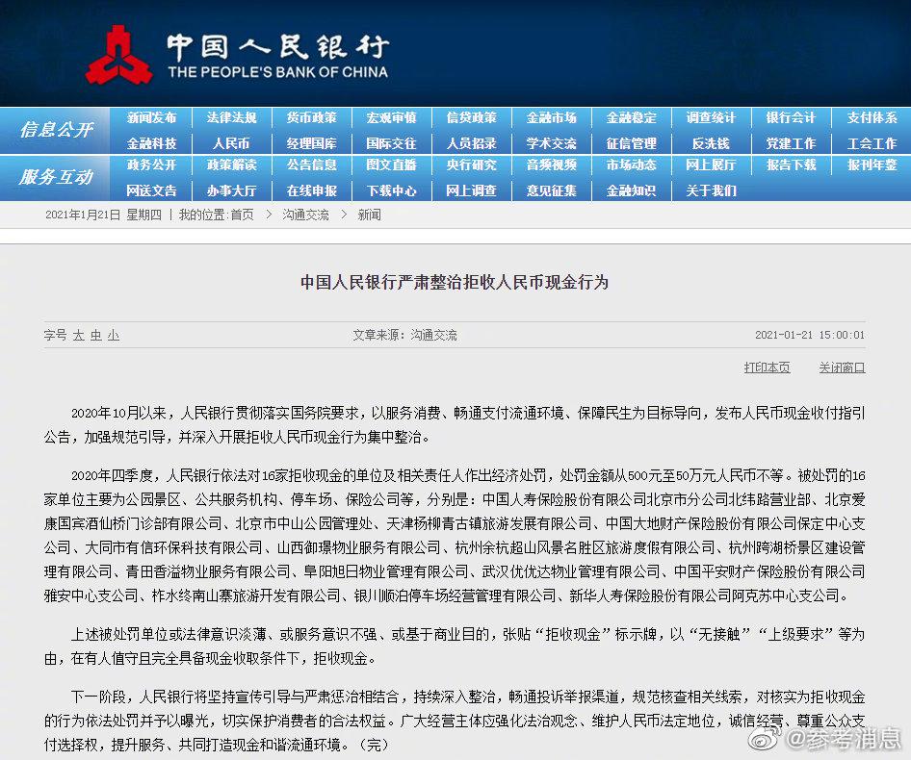Open 央行研究 under service interaction
Viewport: 911px width, 760px height.
(472, 165)
